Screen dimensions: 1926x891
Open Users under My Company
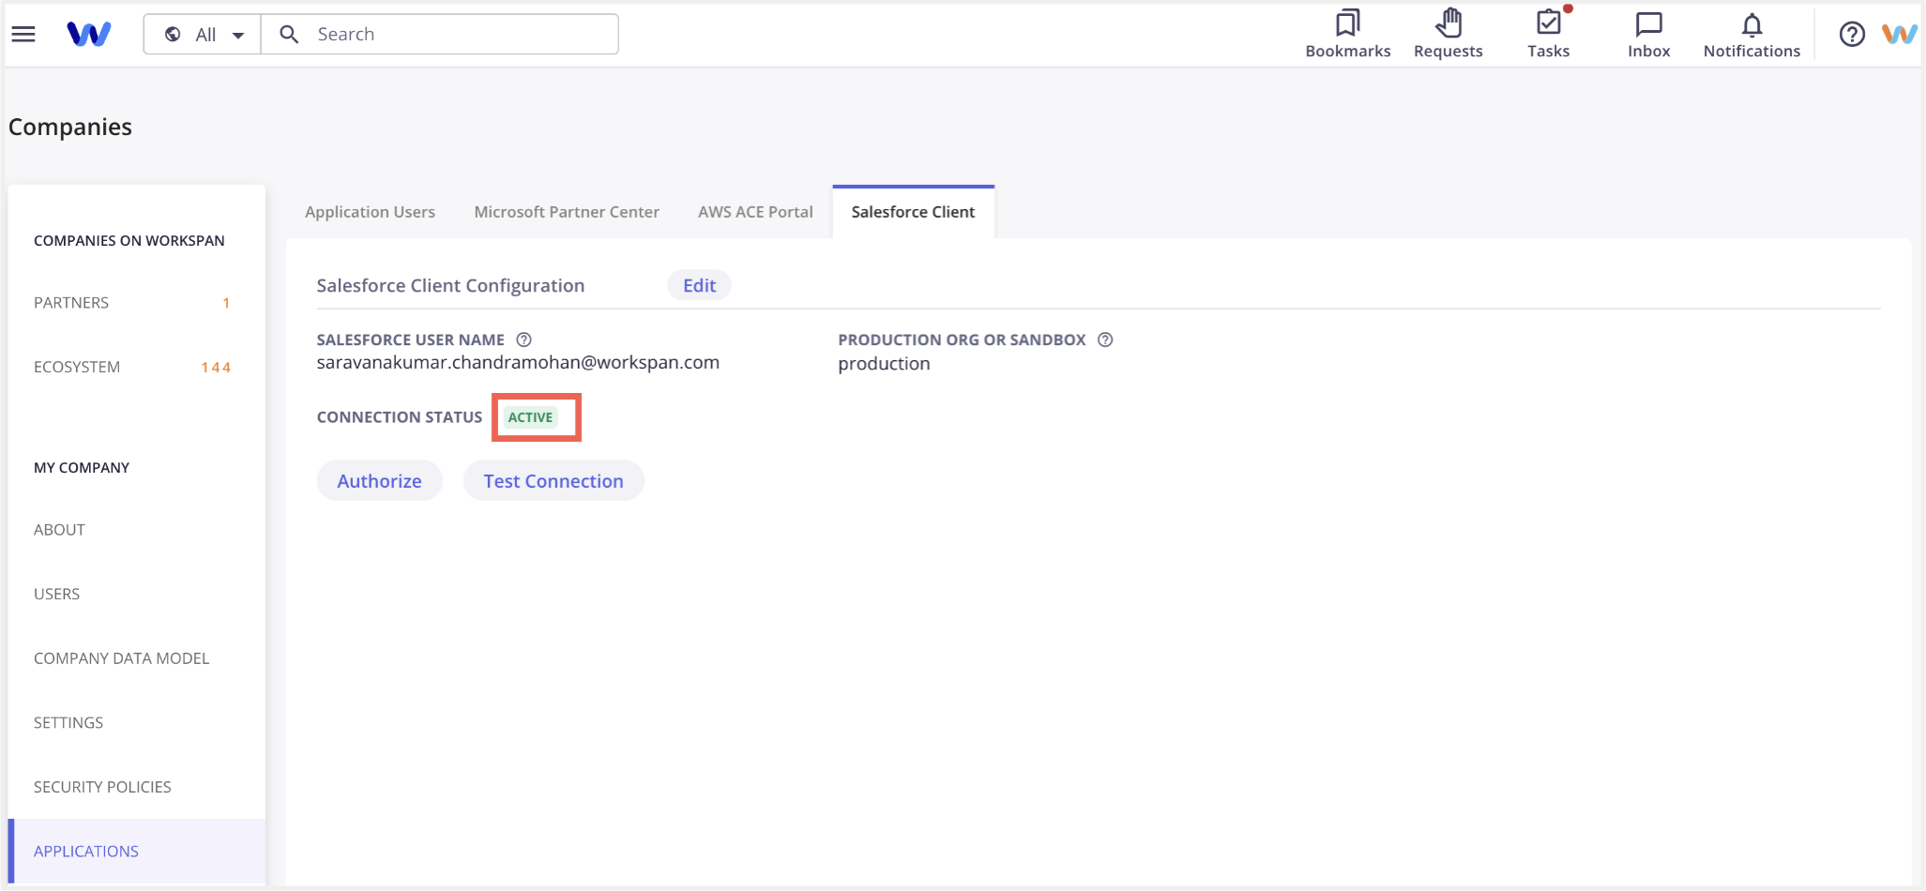pos(56,594)
